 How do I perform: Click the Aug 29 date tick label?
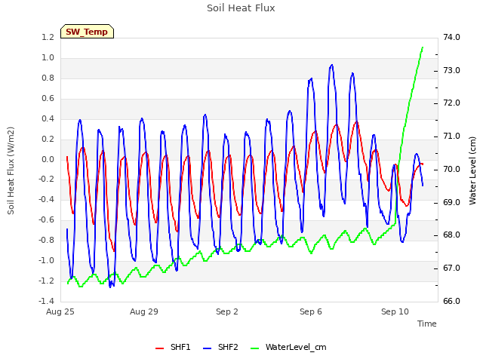tap(144, 311)
